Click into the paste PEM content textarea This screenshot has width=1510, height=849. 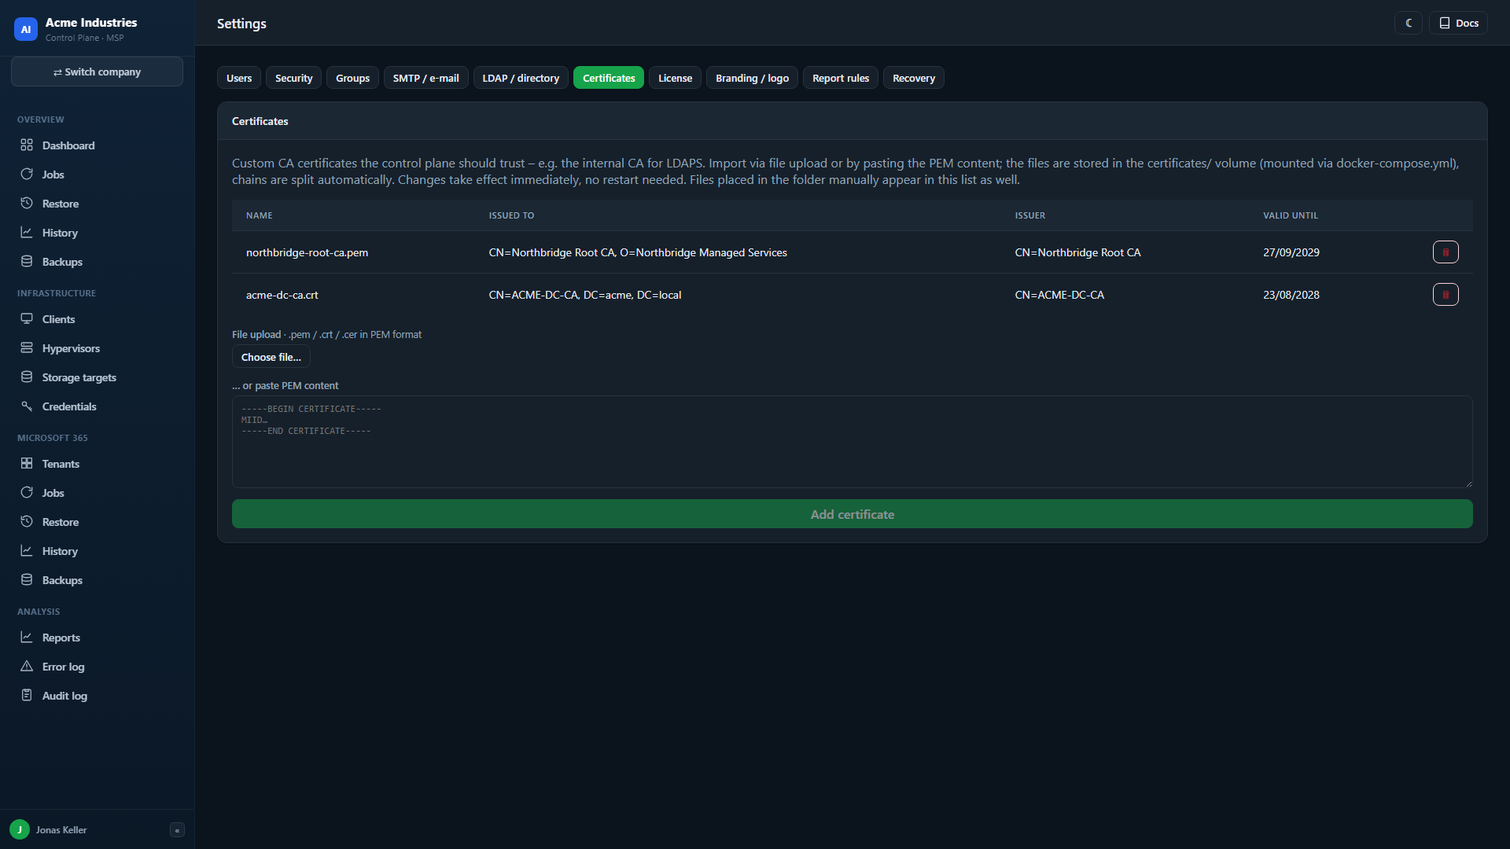[x=853, y=442]
